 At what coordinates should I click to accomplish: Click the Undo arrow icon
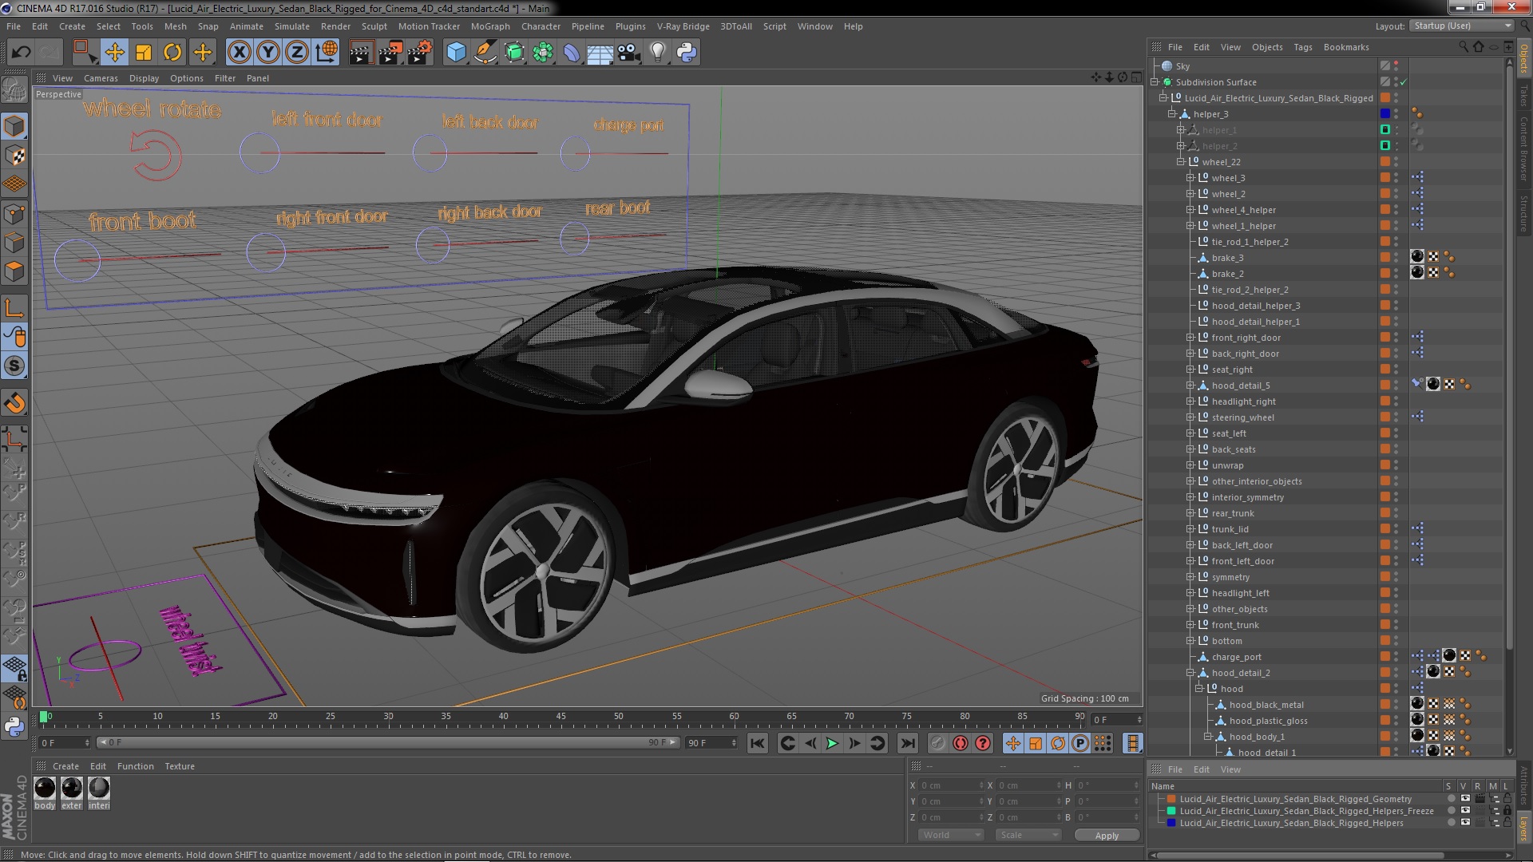click(x=21, y=53)
